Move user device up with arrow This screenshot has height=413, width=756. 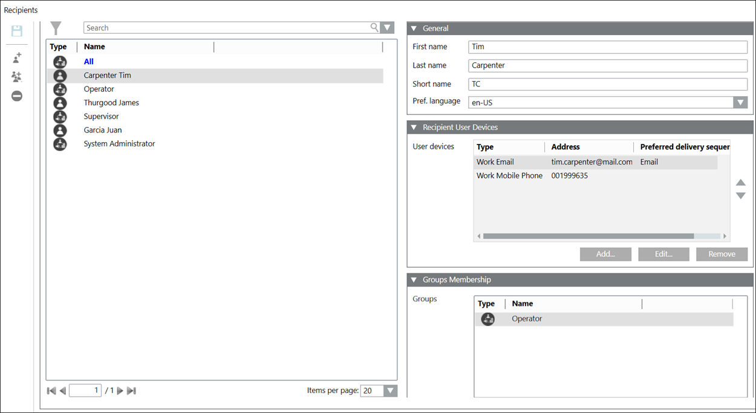(740, 183)
